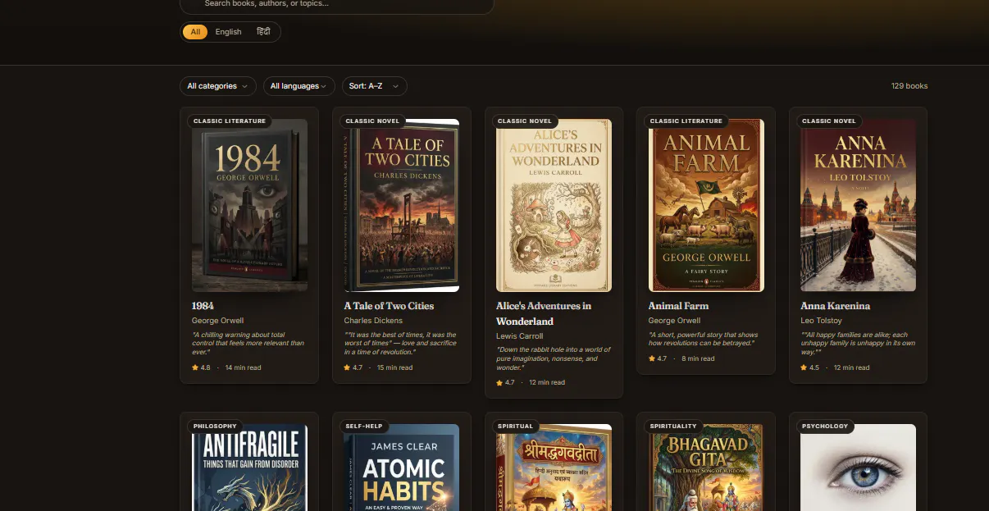Image resolution: width=989 pixels, height=511 pixels.
Task: Click the quote "A short, powerful story"
Action: pyautogui.click(x=704, y=339)
